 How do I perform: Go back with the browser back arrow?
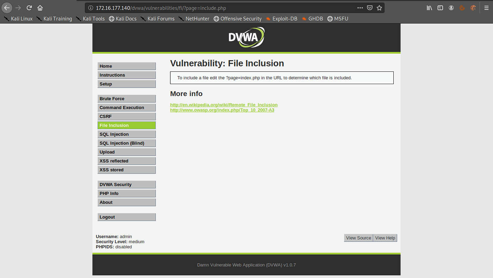tap(7, 7)
